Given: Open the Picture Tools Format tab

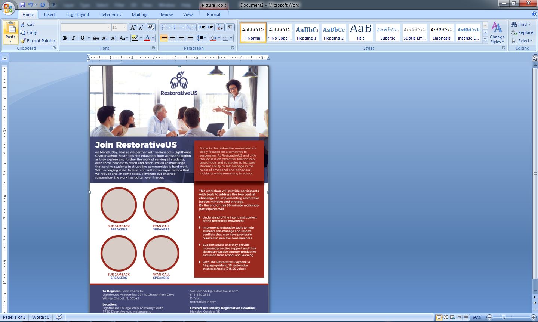Looking at the screenshot, I should tap(213, 14).
